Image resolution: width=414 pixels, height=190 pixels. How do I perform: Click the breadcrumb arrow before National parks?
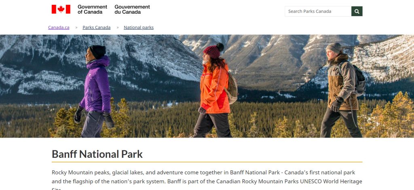[117, 27]
